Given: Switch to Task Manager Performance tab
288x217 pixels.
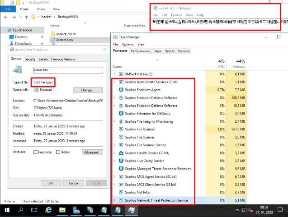Looking at the screenshot, I should 140,51.
